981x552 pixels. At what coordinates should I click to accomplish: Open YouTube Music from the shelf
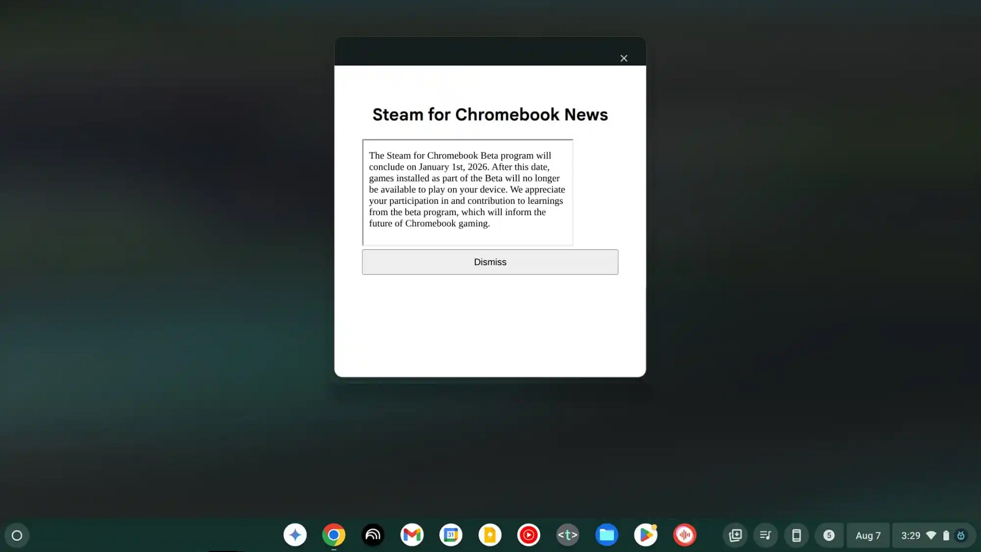pos(528,535)
